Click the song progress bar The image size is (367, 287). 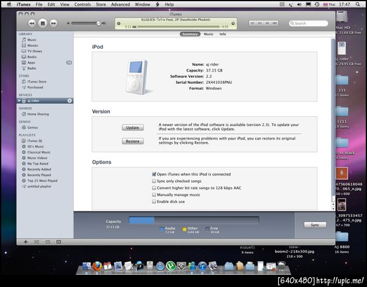click(176, 27)
